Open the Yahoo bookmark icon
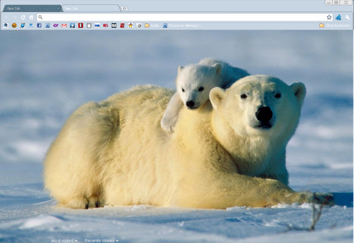354x243 pixels. click(x=56, y=26)
